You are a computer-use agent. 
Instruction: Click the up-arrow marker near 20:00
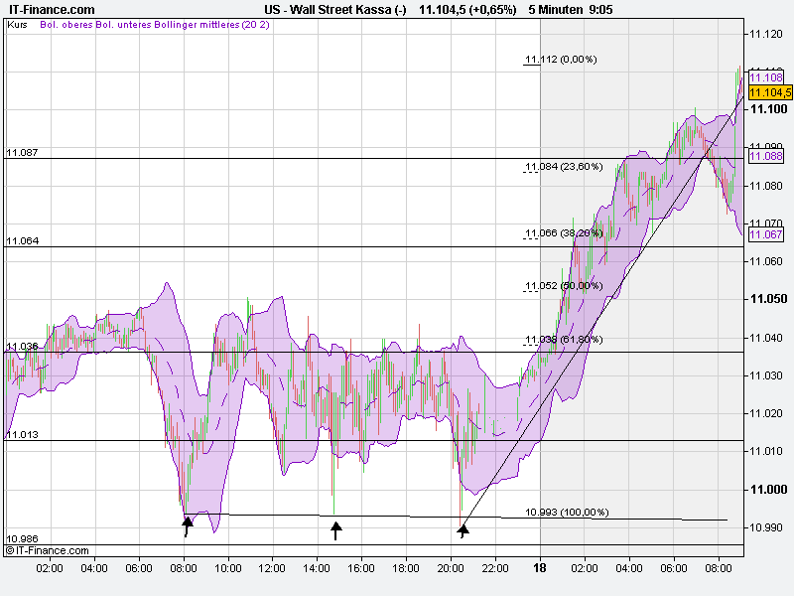click(x=462, y=529)
